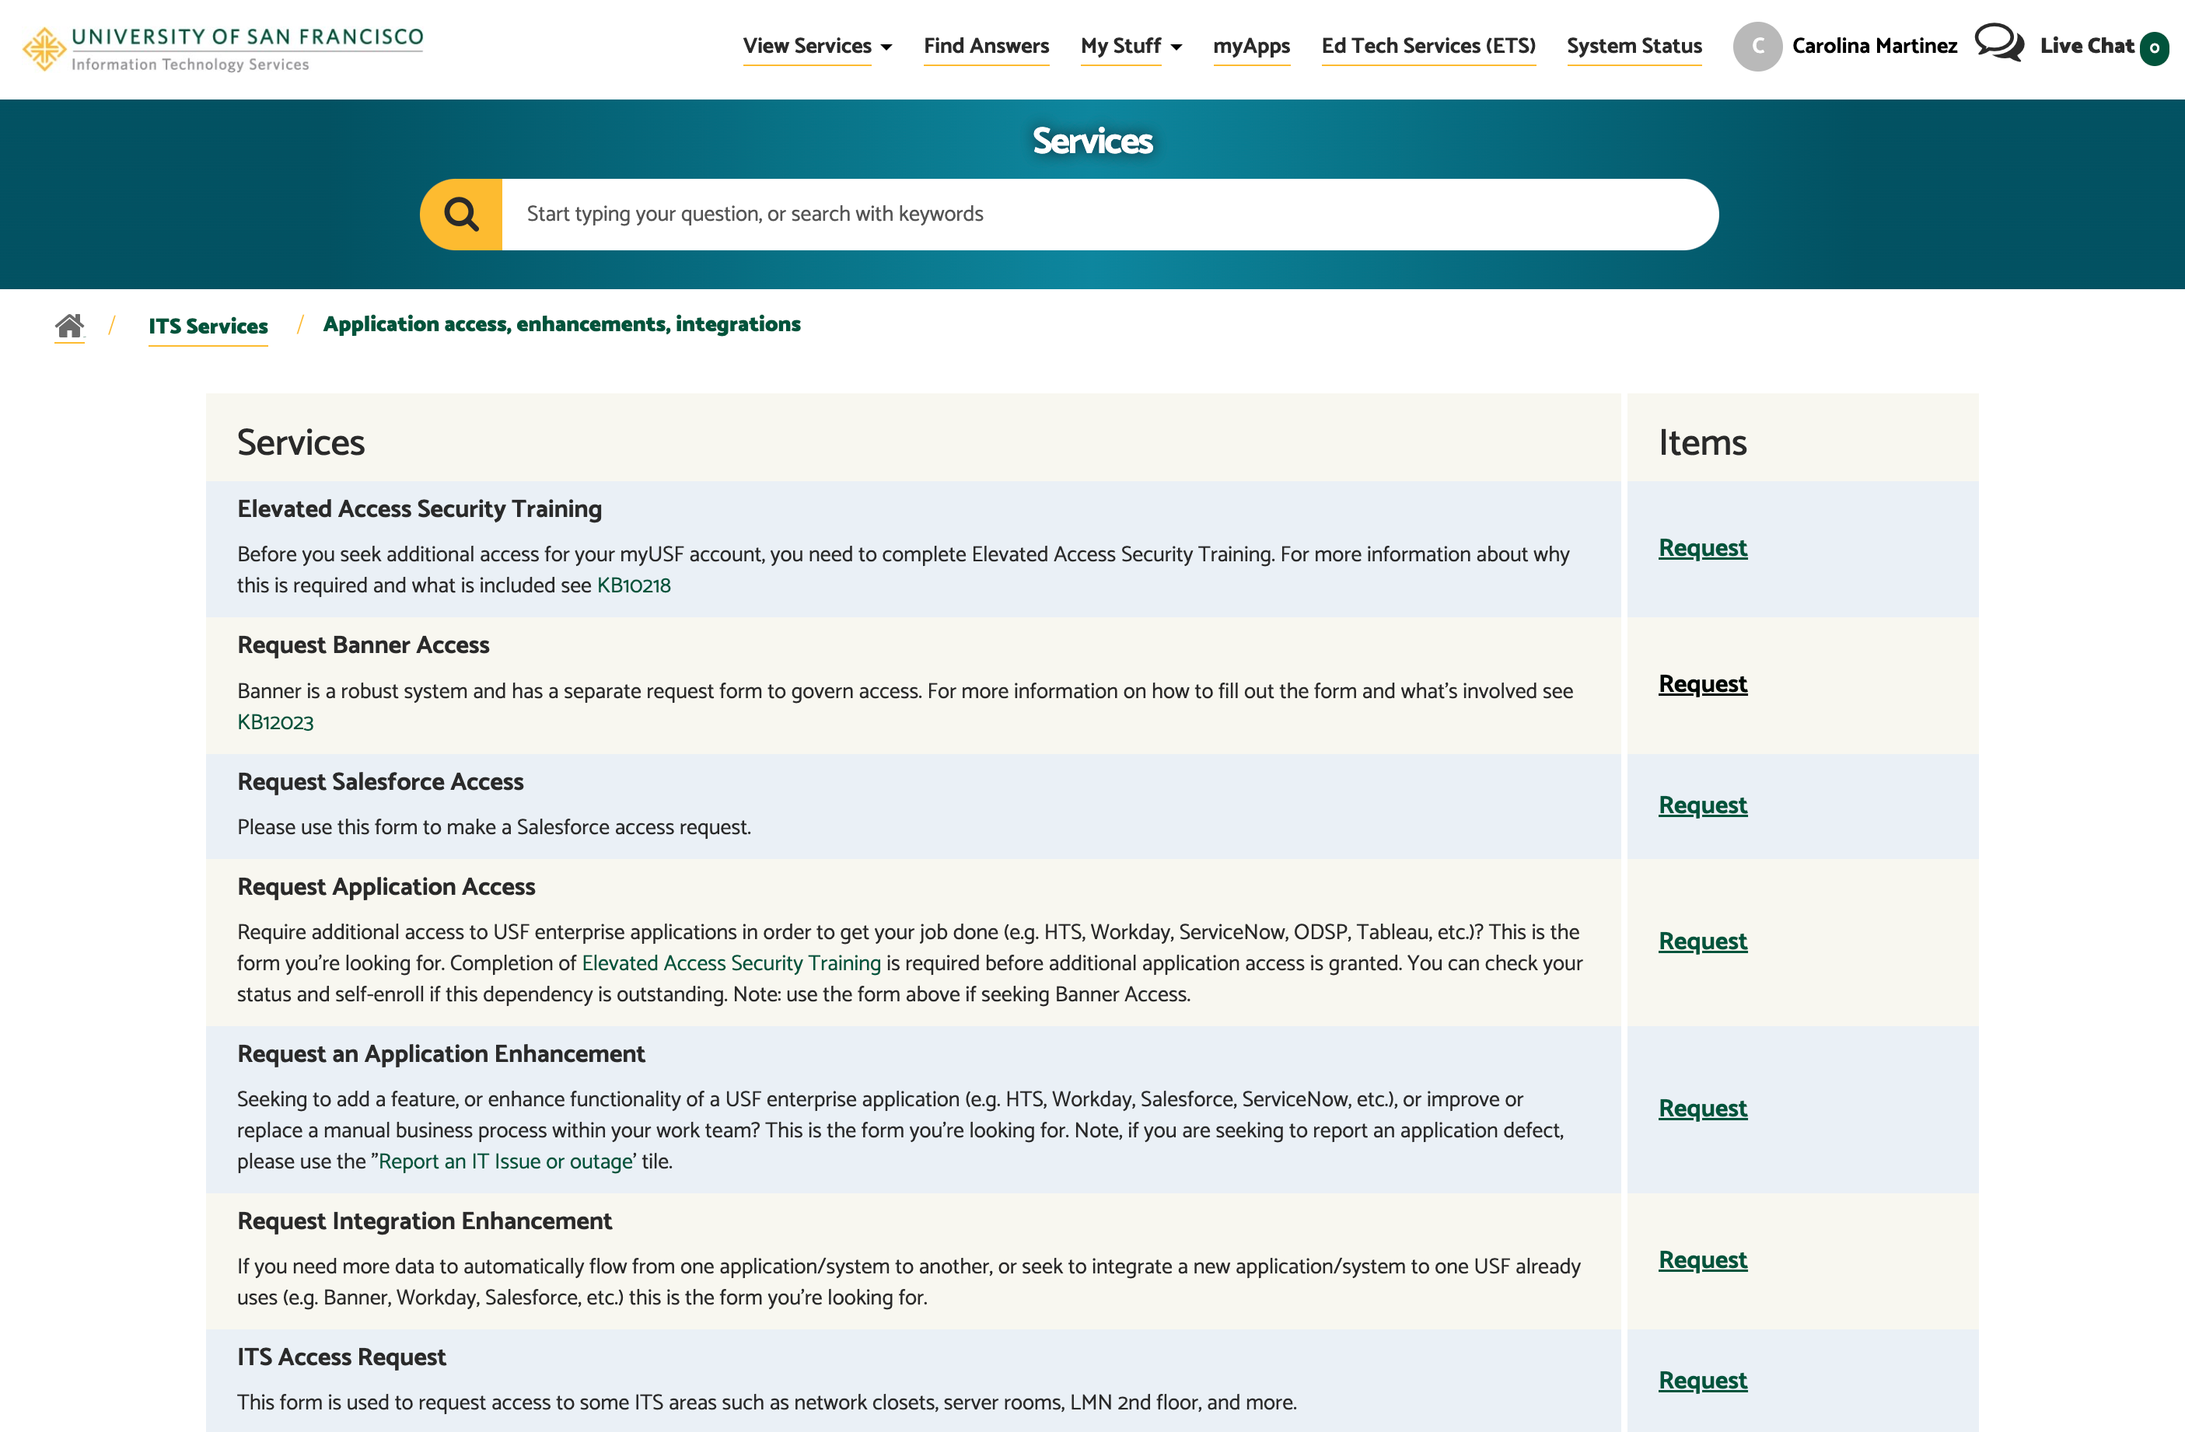Open Find Answers menu item
The height and width of the screenshot is (1432, 2185).
[986, 46]
